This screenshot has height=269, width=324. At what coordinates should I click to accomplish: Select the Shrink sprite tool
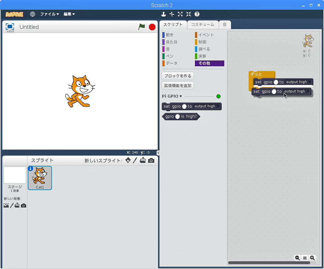coord(188,14)
